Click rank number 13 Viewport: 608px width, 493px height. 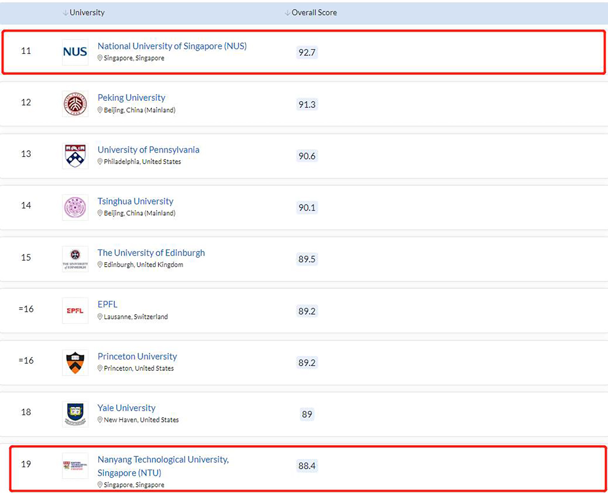[x=26, y=154]
